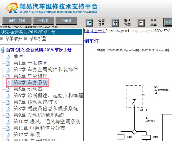The height and width of the screenshot is (141, 172).
Task: Open 第9章 发动机/推进系统
Action: pos(39,115)
